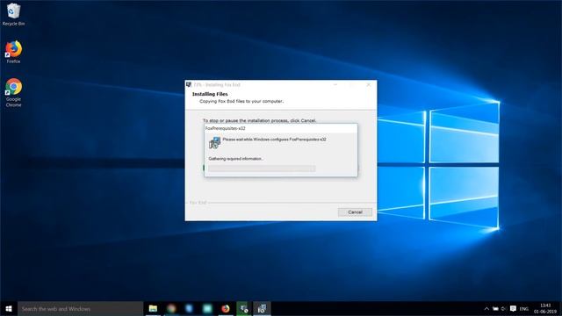The width and height of the screenshot is (562, 316).
Task: Click the volume tray icon
Action: [x=503, y=308]
